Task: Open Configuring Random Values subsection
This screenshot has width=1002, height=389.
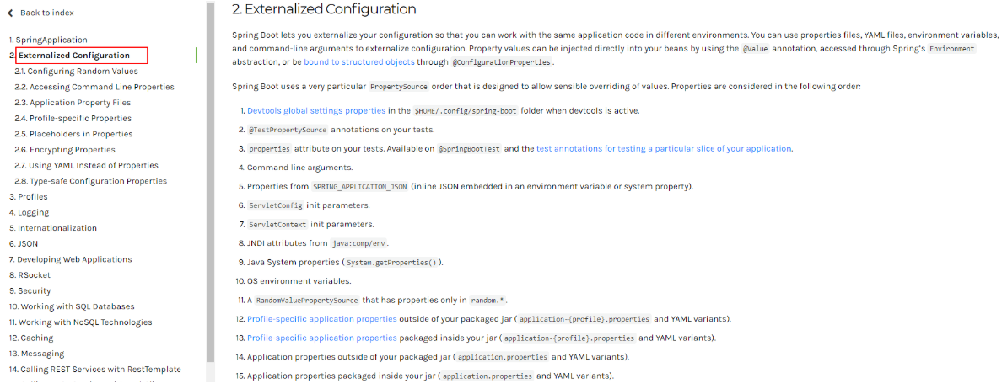Action: [76, 72]
